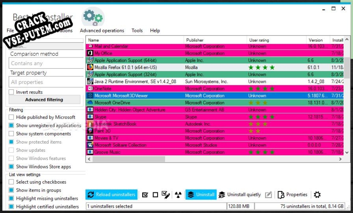Open the File menu
Screen dimensions: 353x213
[x=10, y=31]
